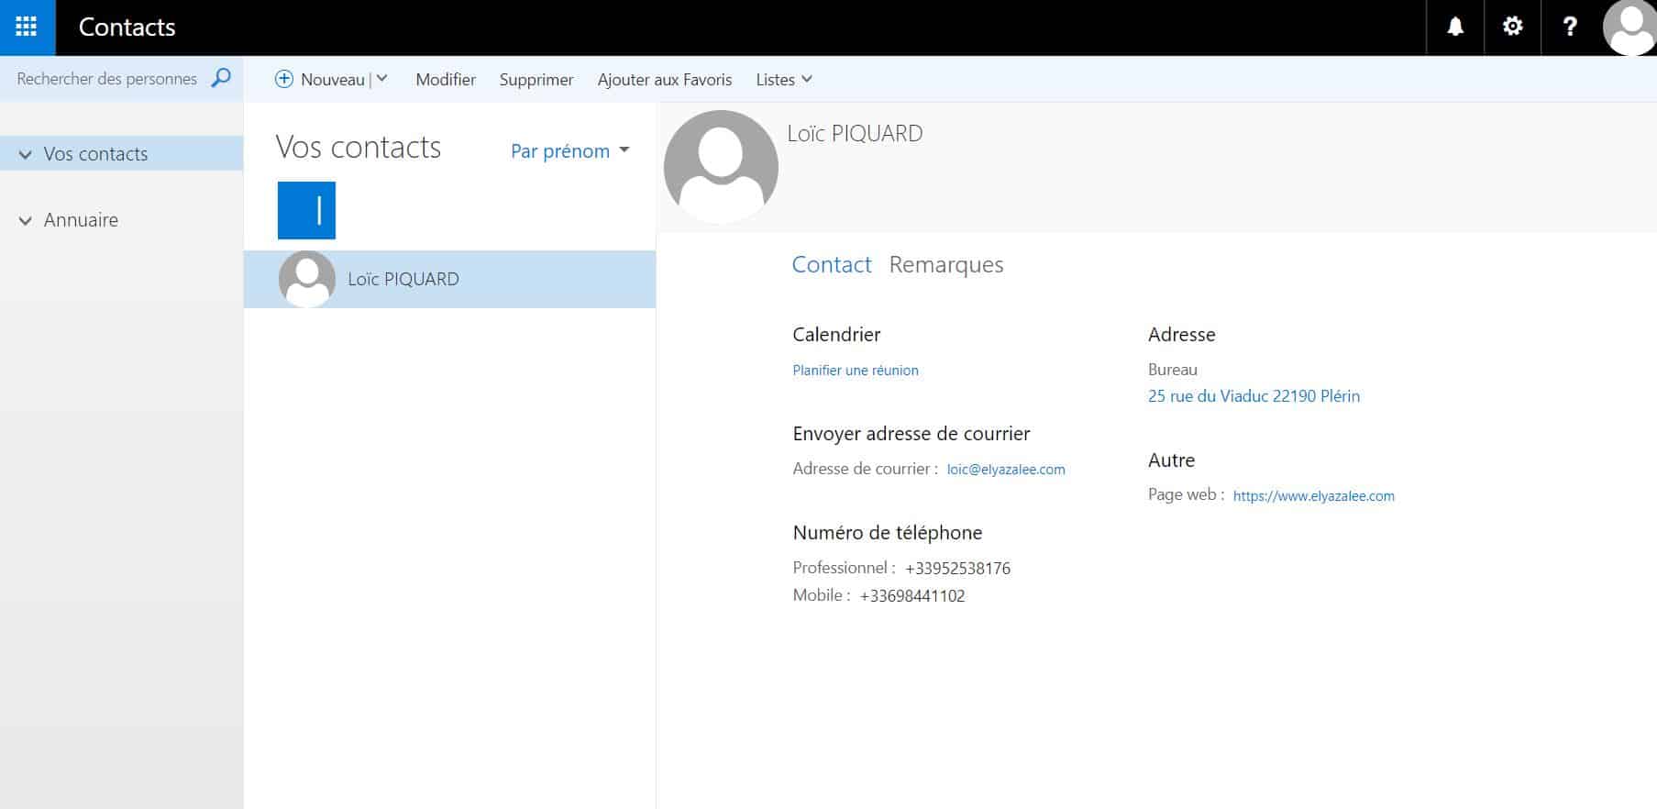Click the search magnifier icon

tap(221, 78)
